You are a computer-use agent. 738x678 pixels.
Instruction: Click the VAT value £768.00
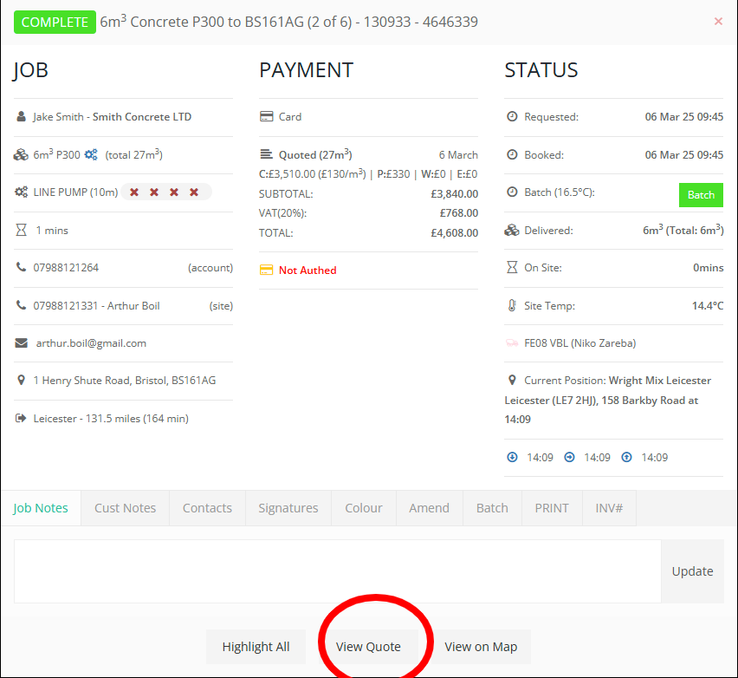[x=459, y=213]
